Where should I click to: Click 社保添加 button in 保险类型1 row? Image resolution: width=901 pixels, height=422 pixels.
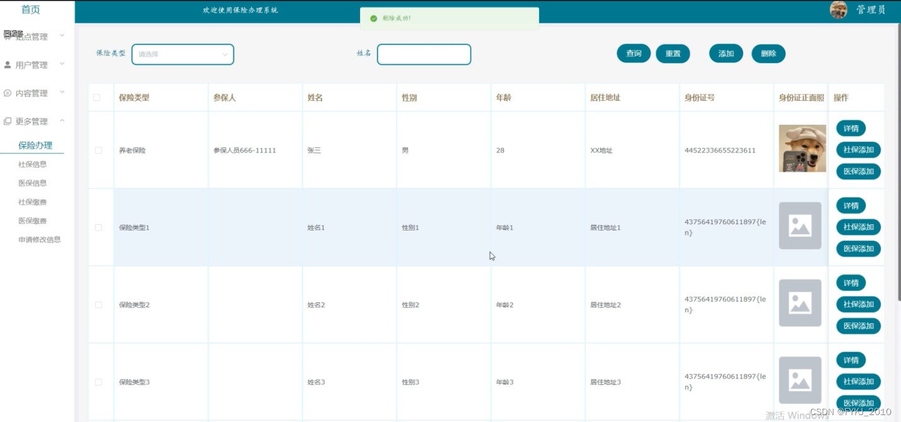(x=859, y=227)
